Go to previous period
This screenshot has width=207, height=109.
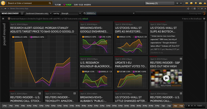5,34
